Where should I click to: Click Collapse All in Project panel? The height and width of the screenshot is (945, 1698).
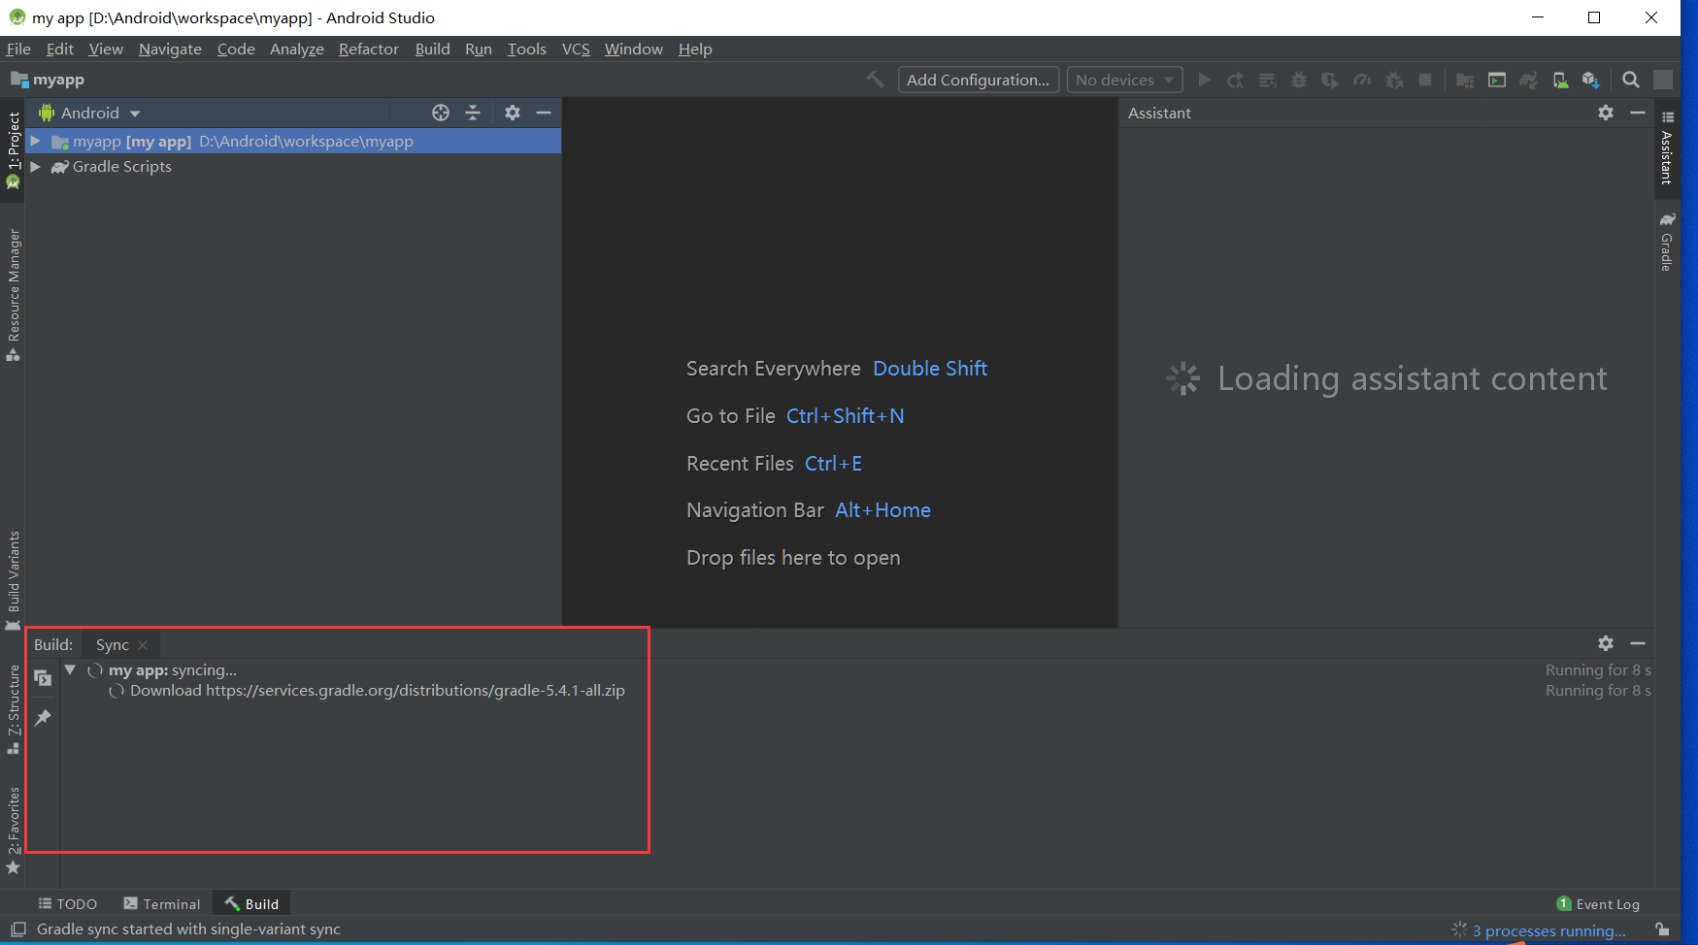click(x=473, y=113)
